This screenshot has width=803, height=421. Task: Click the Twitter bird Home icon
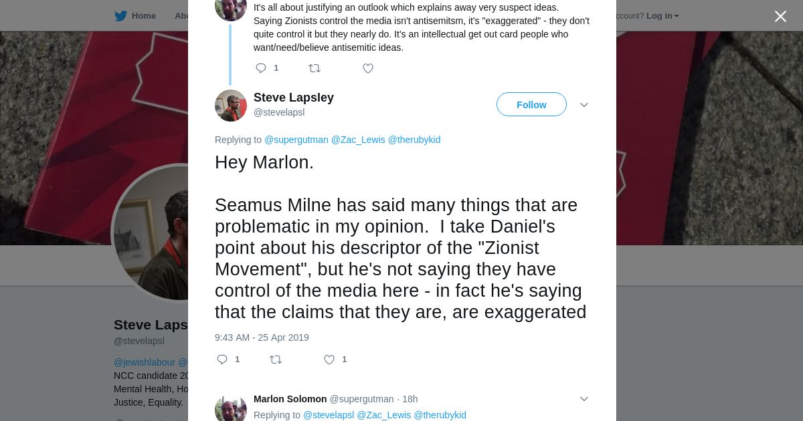pyautogui.click(x=120, y=16)
